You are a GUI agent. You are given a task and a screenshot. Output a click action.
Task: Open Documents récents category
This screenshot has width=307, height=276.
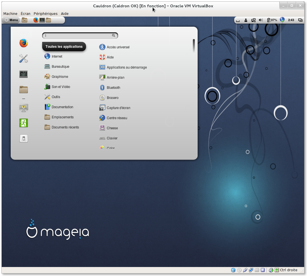62,127
